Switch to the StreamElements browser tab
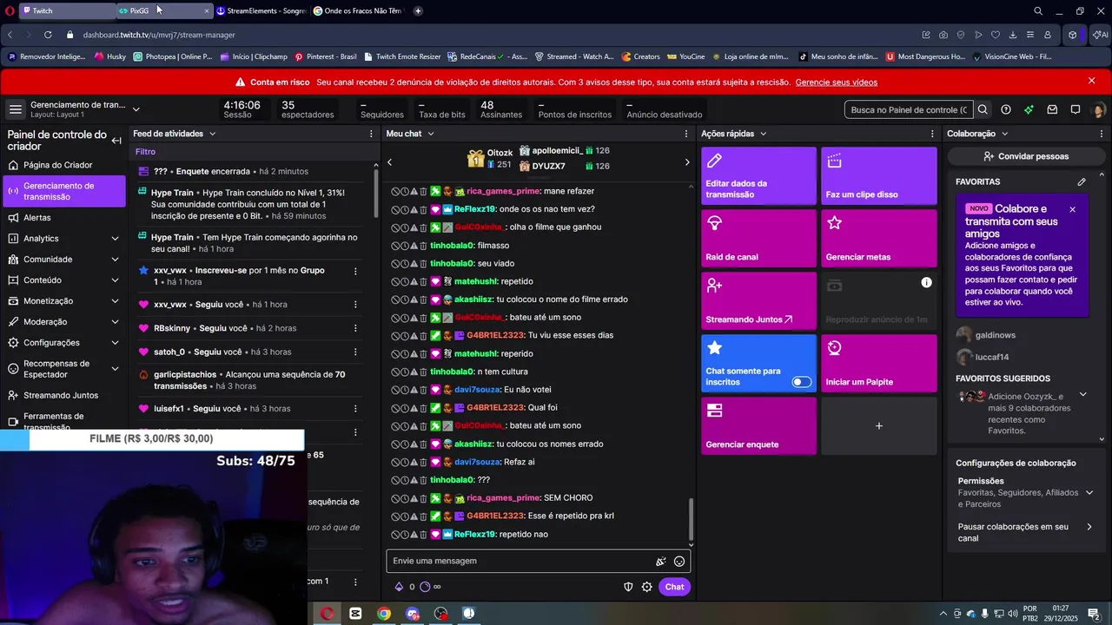The image size is (1112, 625). tap(261, 10)
